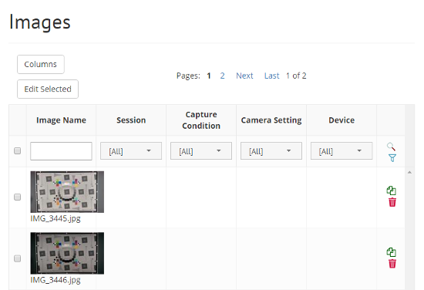Duplicate IMG_3446.jpg using the green copy icon

coord(392,252)
